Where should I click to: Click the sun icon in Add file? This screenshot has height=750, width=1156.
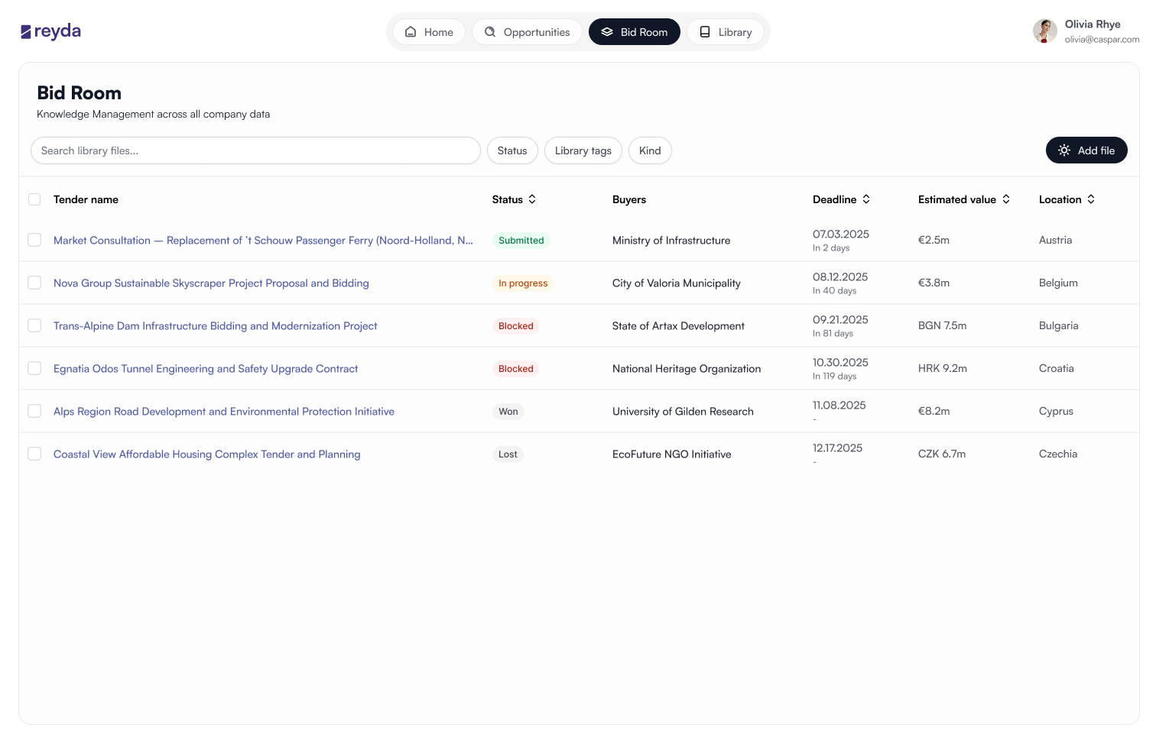[x=1064, y=150]
